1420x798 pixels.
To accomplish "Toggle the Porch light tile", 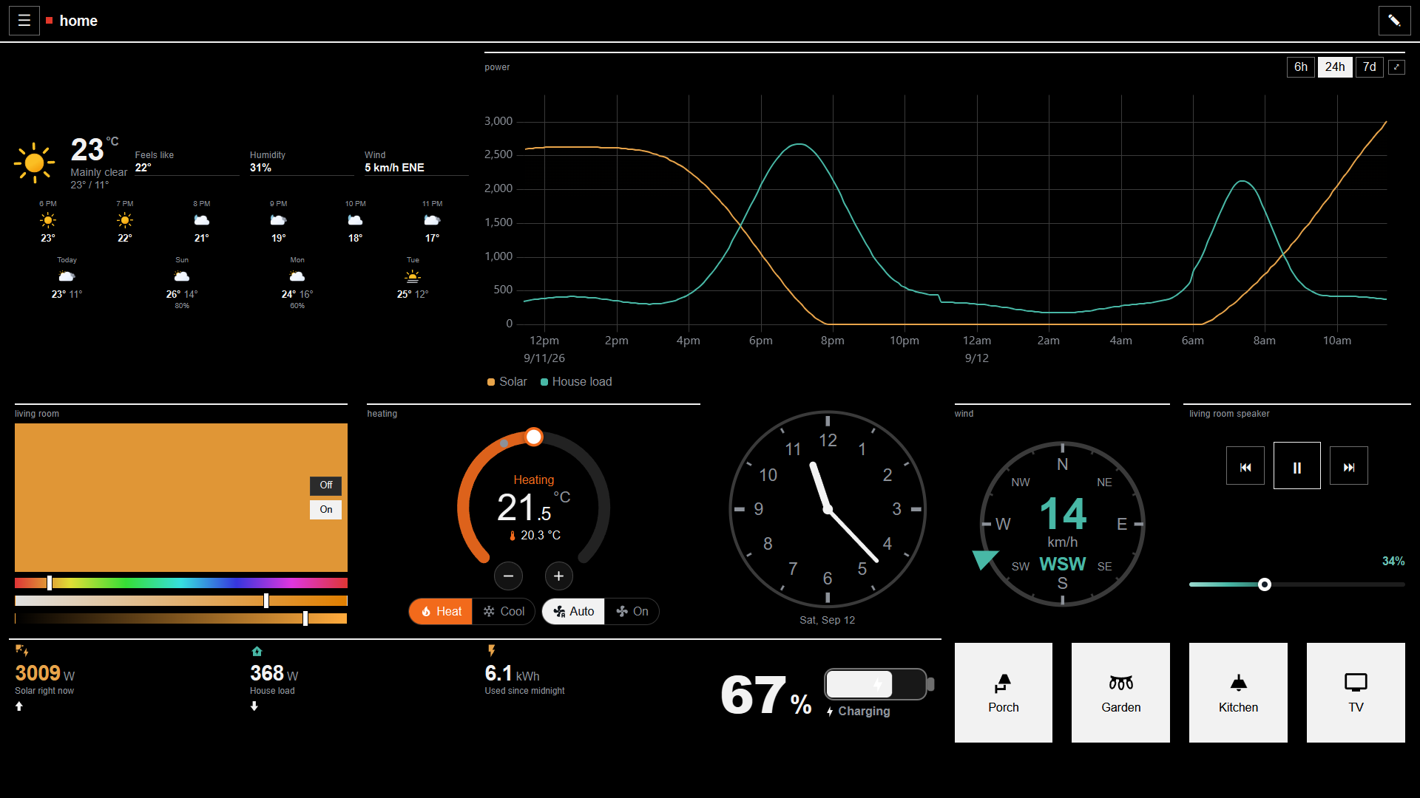I will (1004, 692).
